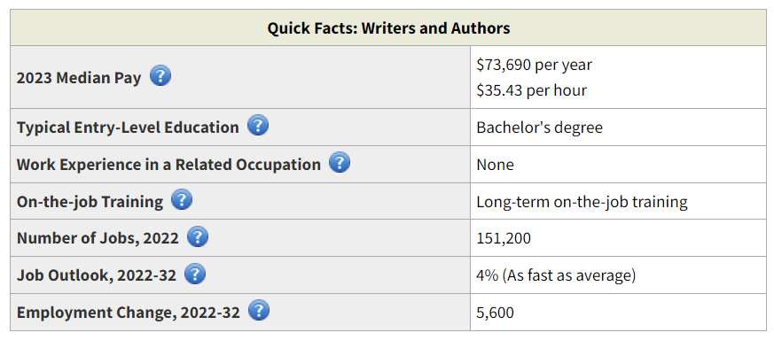Click the question mark next to Work Experience
The image size is (774, 348).
[340, 163]
